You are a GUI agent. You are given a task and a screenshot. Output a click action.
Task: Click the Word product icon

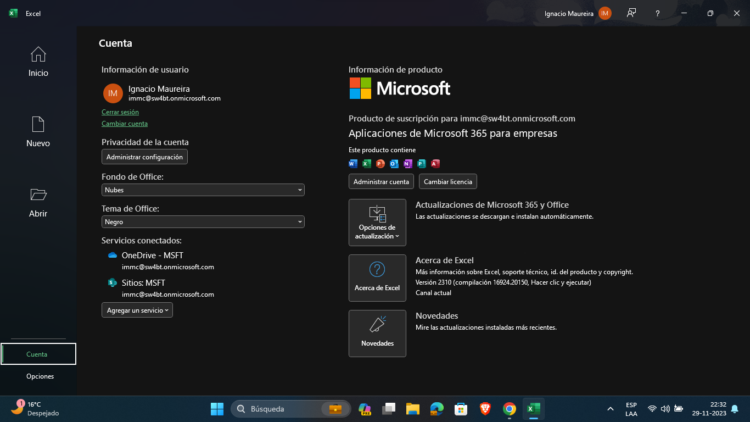[353, 164]
